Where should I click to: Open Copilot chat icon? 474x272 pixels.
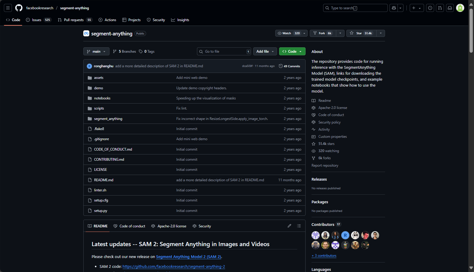(x=394, y=8)
